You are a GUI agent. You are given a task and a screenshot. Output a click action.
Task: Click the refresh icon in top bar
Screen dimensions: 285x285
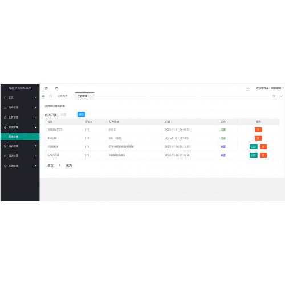[x=56, y=88]
